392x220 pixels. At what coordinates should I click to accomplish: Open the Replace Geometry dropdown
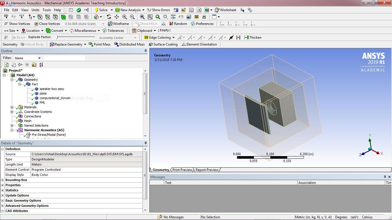click(85, 44)
